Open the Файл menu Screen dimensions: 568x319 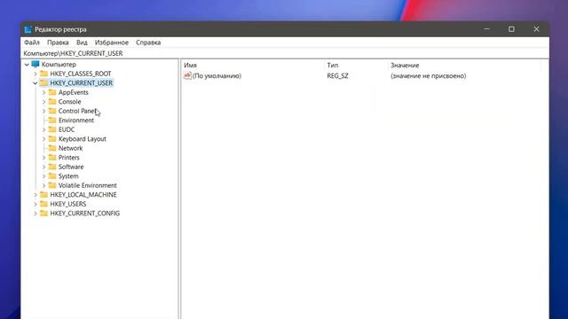pos(32,43)
